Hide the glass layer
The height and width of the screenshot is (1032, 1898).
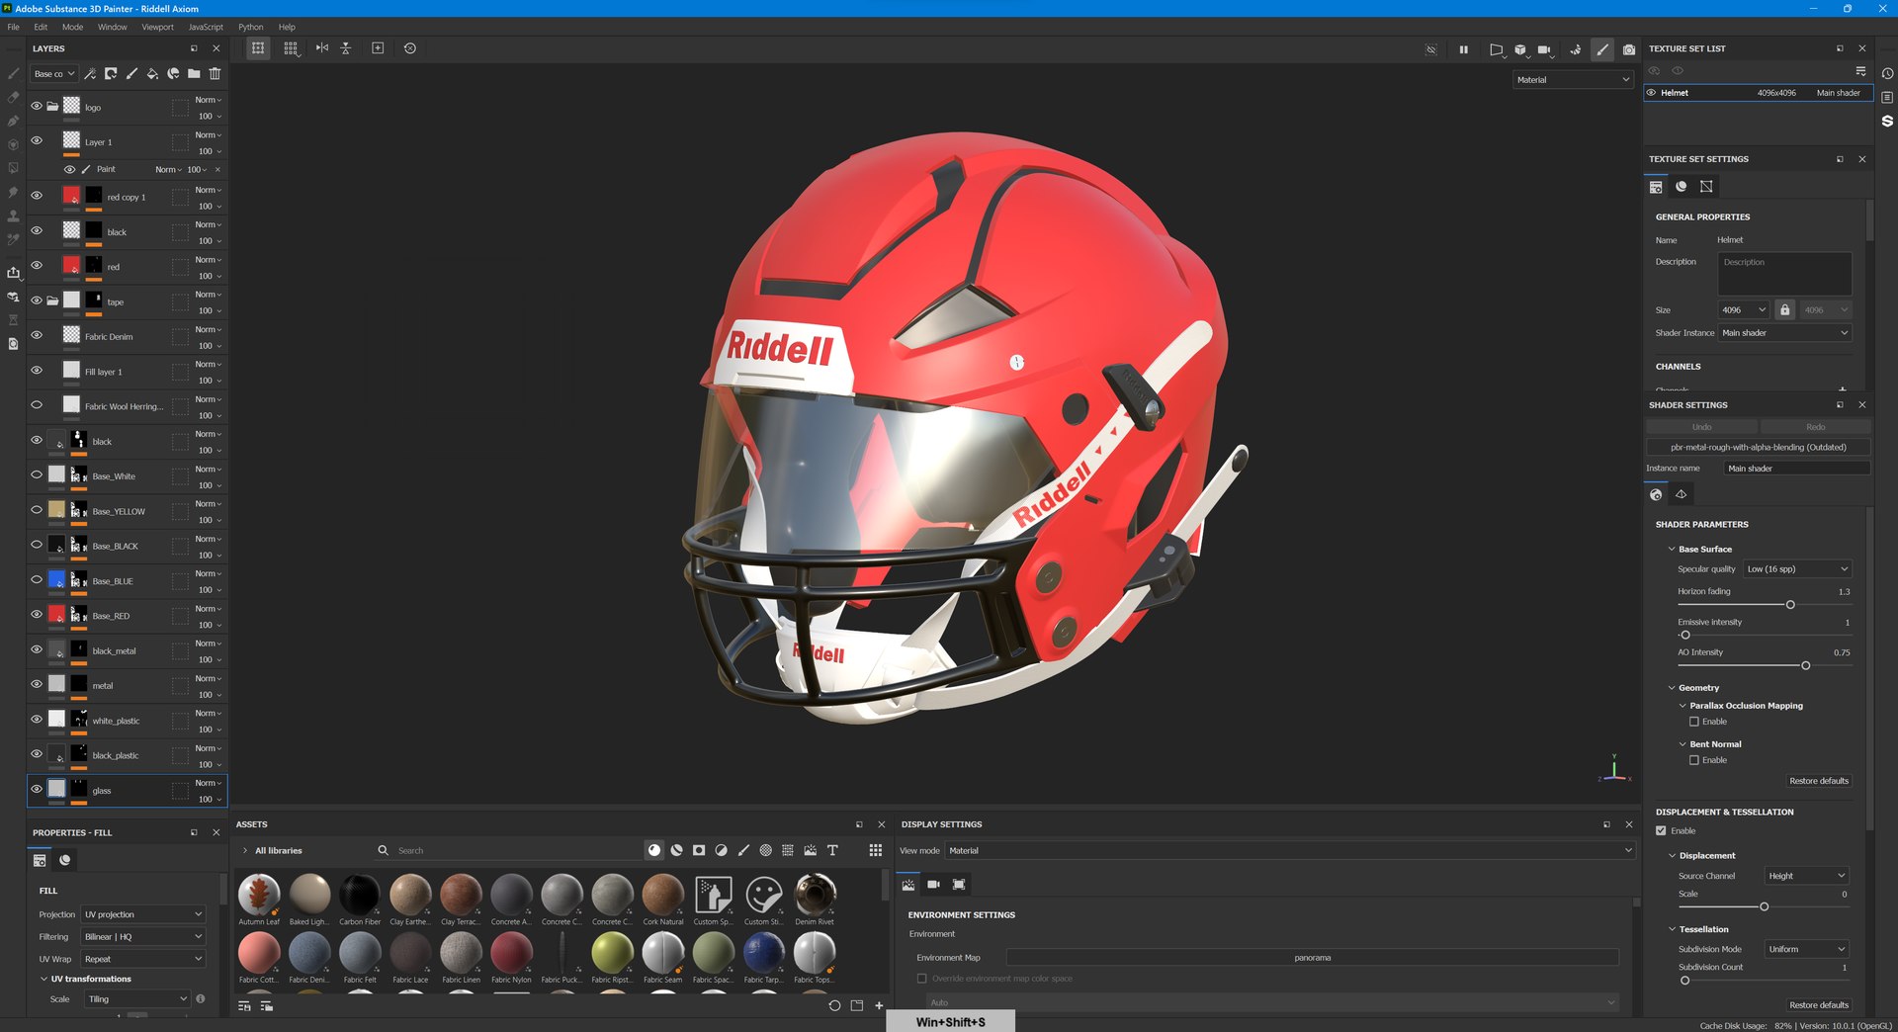[x=37, y=789]
